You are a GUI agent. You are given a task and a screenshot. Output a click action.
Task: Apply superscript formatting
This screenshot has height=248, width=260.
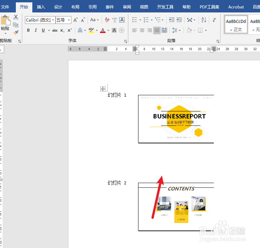70,31
